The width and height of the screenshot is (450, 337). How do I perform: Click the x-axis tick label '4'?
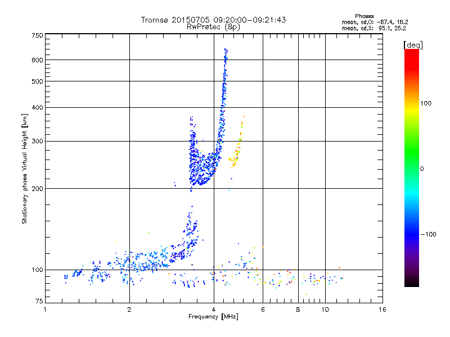(214, 309)
